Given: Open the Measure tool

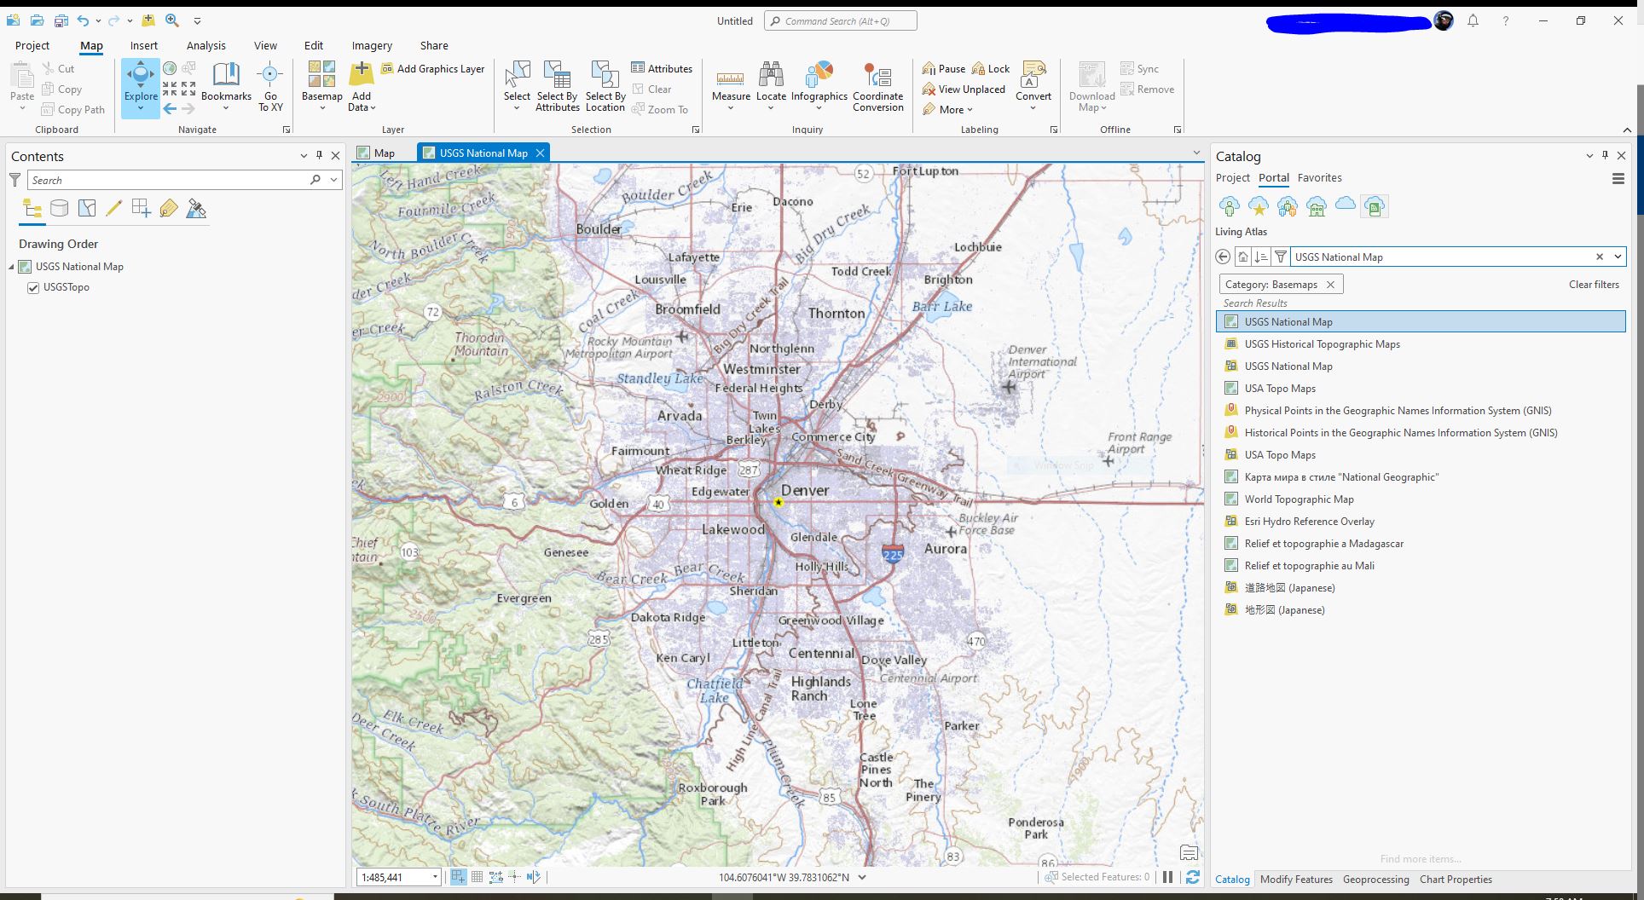Looking at the screenshot, I should tap(731, 85).
